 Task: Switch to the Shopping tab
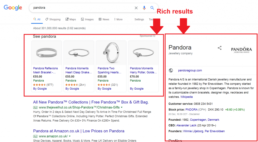pos(53,19)
